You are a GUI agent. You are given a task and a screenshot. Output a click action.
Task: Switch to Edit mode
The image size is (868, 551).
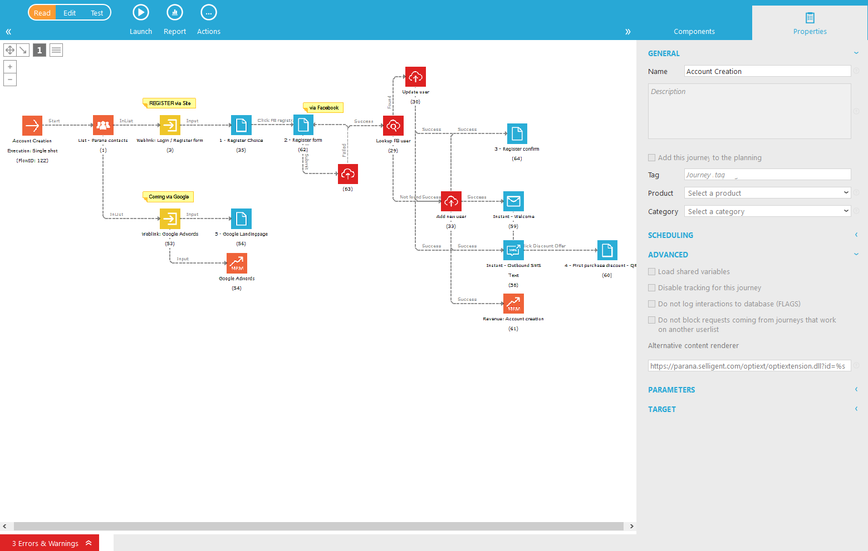[x=70, y=13]
